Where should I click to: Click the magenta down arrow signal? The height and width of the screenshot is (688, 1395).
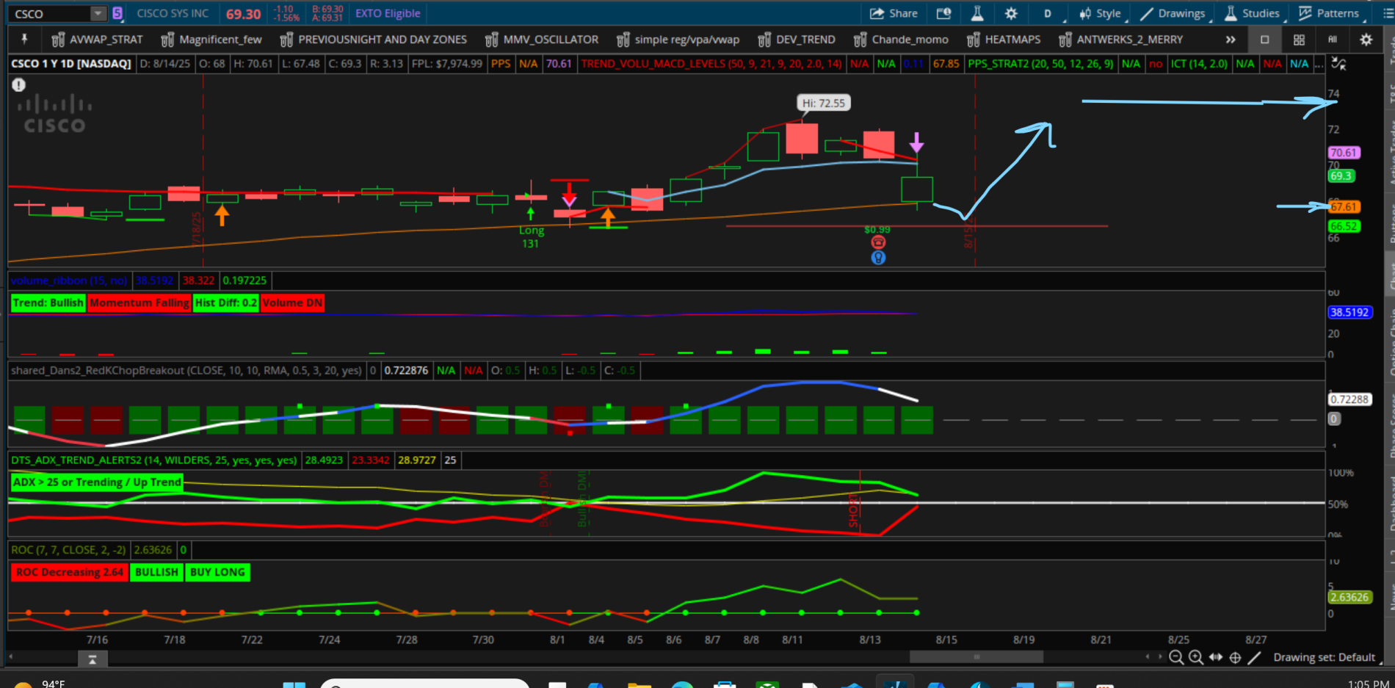click(916, 142)
